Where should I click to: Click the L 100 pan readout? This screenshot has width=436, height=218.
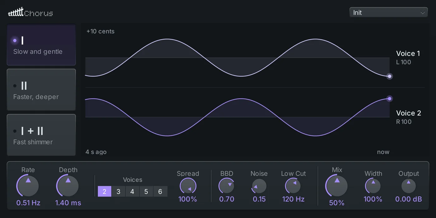(404, 62)
